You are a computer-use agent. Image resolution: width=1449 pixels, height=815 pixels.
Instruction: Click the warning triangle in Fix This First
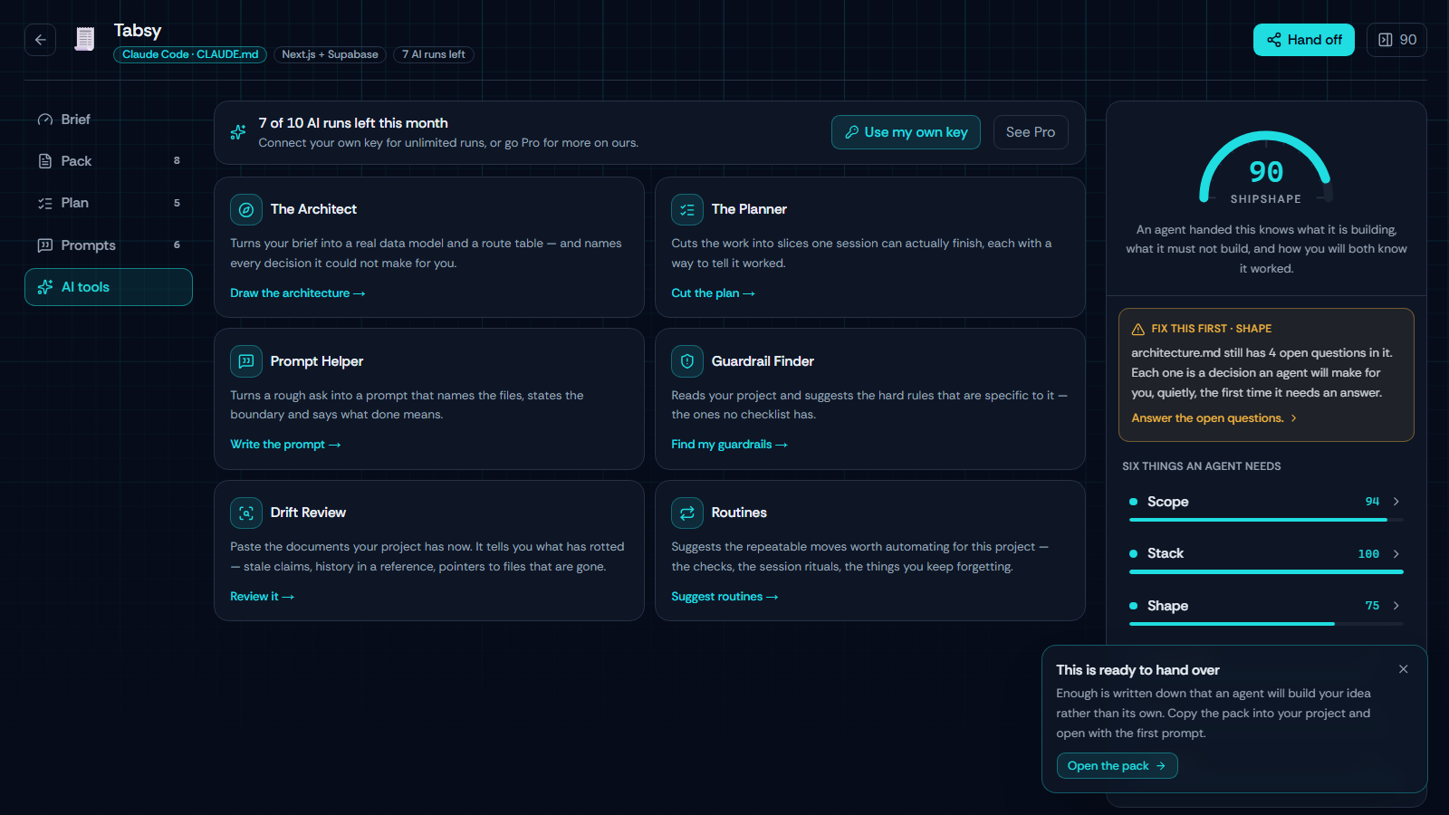pos(1138,329)
